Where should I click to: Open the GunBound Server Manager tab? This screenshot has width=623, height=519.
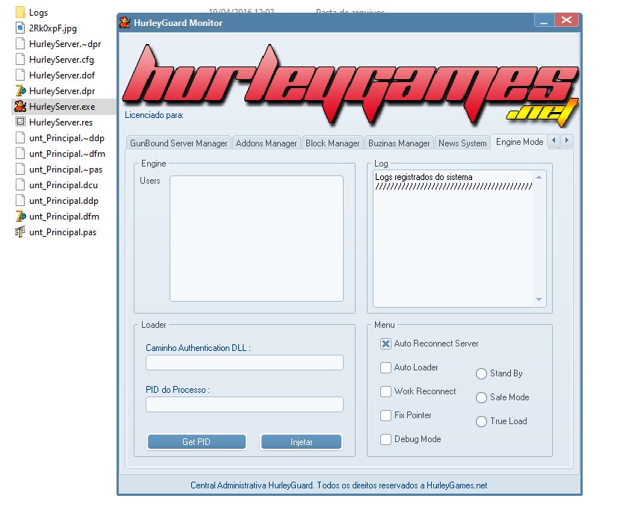(x=179, y=143)
